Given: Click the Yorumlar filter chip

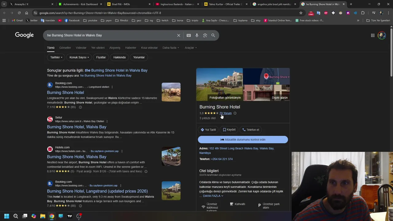Looking at the screenshot, I should coord(139,57).
